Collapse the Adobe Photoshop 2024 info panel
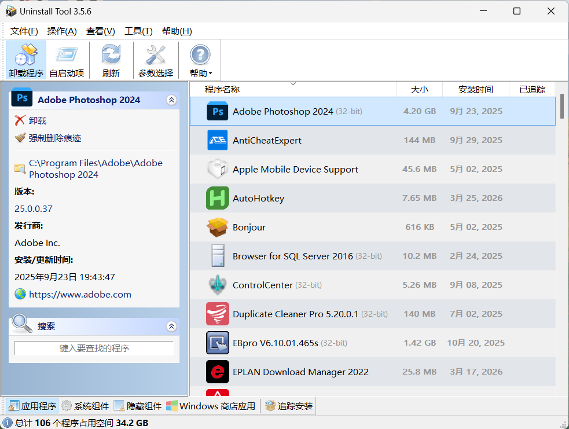569x429 pixels. click(x=171, y=99)
